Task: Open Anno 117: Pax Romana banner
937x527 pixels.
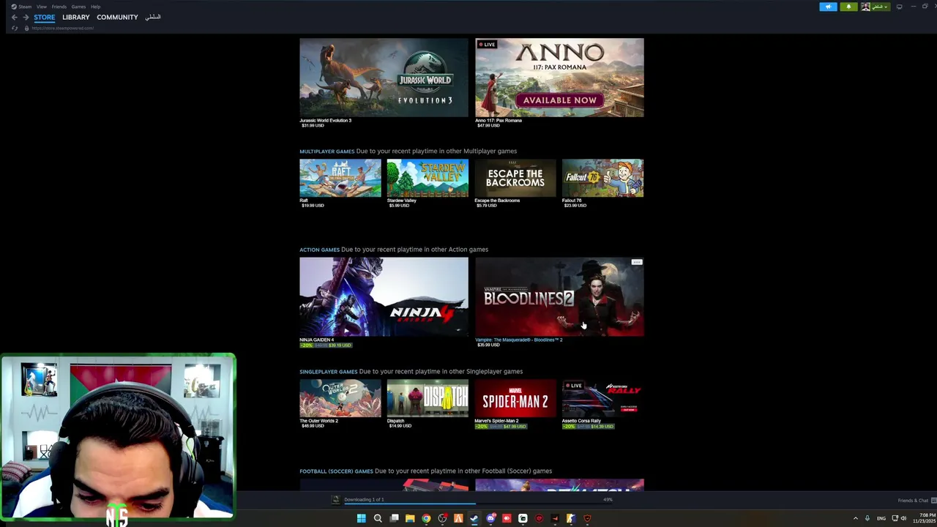Action: pyautogui.click(x=559, y=78)
